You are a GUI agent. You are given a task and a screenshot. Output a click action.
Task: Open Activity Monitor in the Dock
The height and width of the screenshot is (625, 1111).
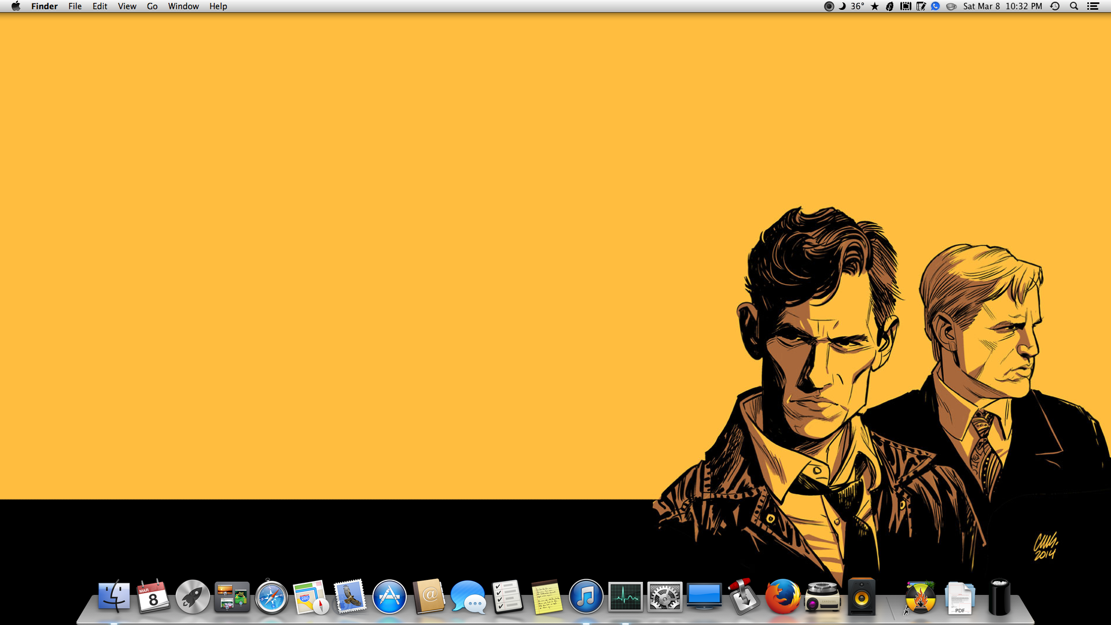click(626, 597)
